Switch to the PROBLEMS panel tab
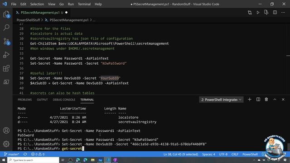This screenshot has width=290, height=163. tap(24, 100)
